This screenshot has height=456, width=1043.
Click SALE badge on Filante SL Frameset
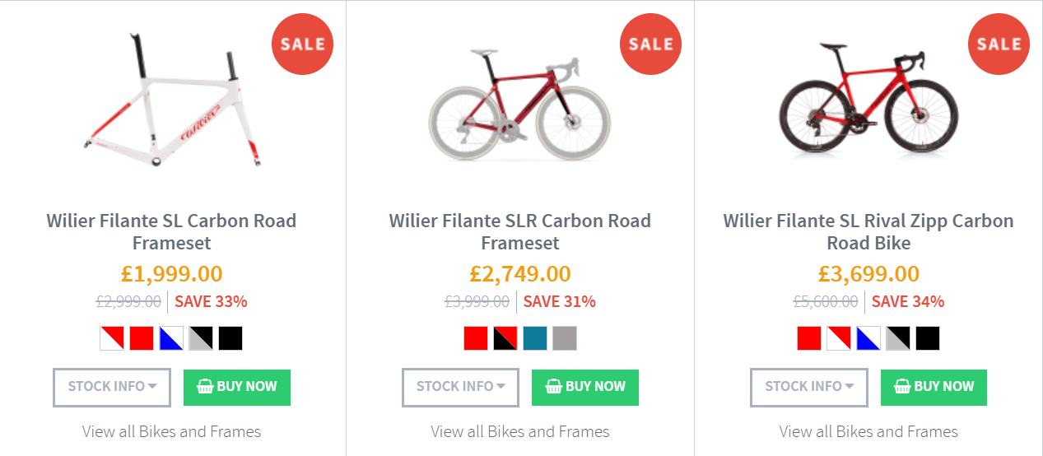point(302,44)
